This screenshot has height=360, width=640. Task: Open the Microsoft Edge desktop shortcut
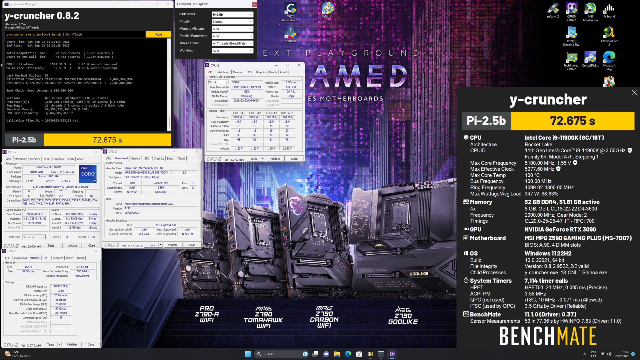click(x=609, y=61)
